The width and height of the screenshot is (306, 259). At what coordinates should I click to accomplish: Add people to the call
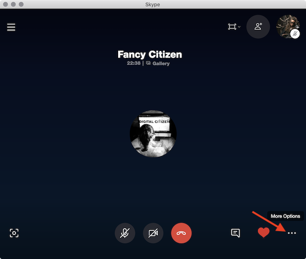coord(258,26)
